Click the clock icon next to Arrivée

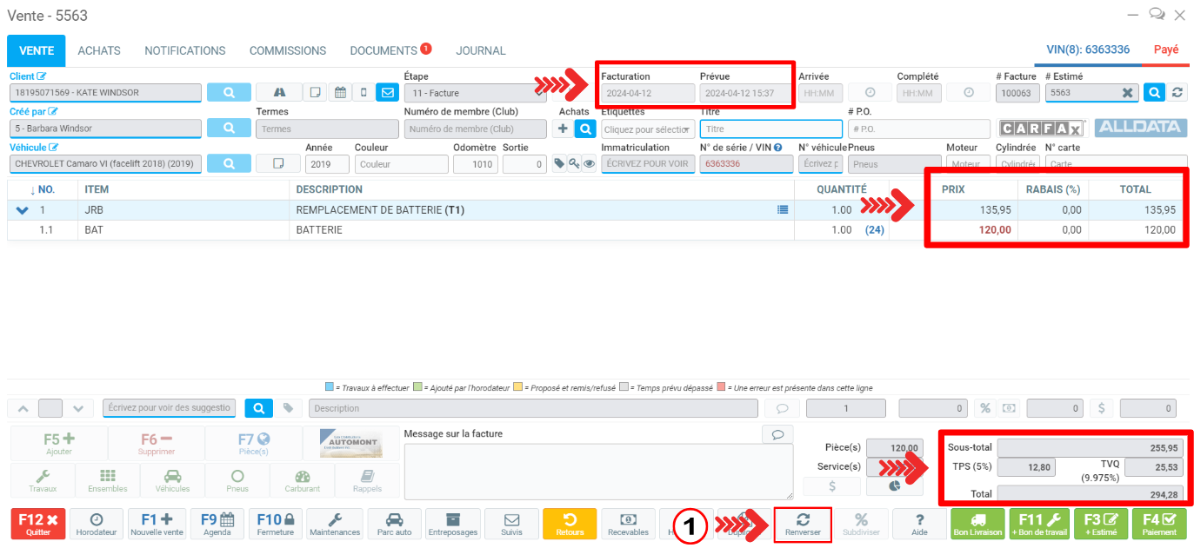coord(870,93)
